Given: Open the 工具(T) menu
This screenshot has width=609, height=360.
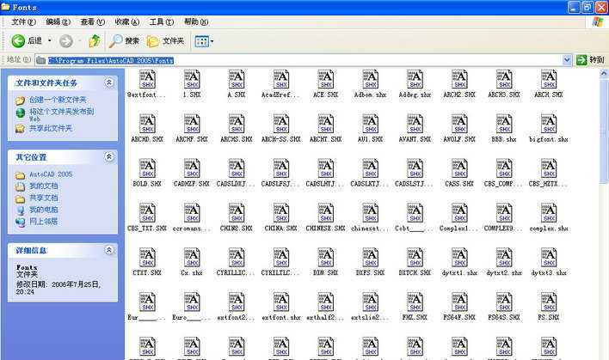Looking at the screenshot, I should click(162, 21).
